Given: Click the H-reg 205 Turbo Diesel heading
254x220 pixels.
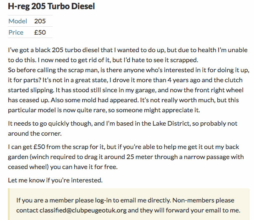Looking at the screenshot, I should click(51, 7).
